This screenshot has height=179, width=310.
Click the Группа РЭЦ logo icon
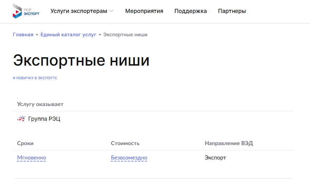21,119
